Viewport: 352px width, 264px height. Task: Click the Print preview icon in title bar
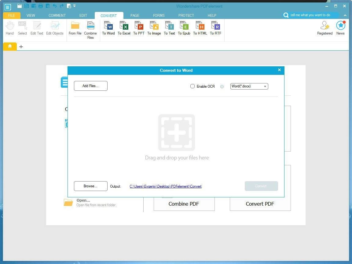[x=48, y=6]
